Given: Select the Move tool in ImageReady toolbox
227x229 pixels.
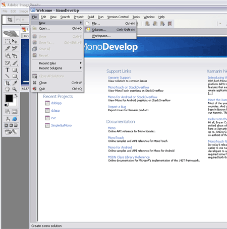Looking at the screenshot, I should [x=15, y=41].
